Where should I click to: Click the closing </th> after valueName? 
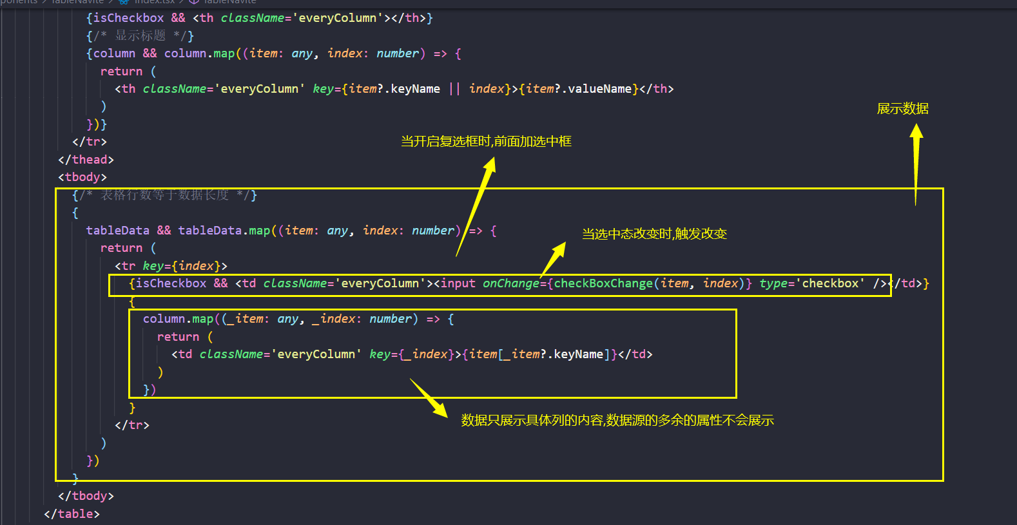tap(657, 89)
